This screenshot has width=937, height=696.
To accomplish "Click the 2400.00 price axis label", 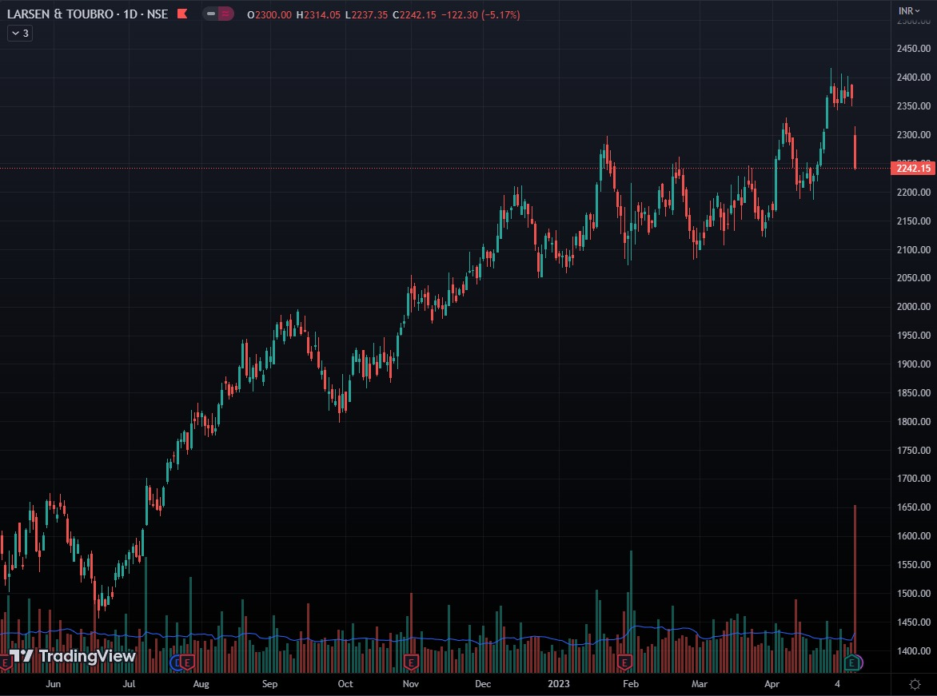I will point(913,77).
